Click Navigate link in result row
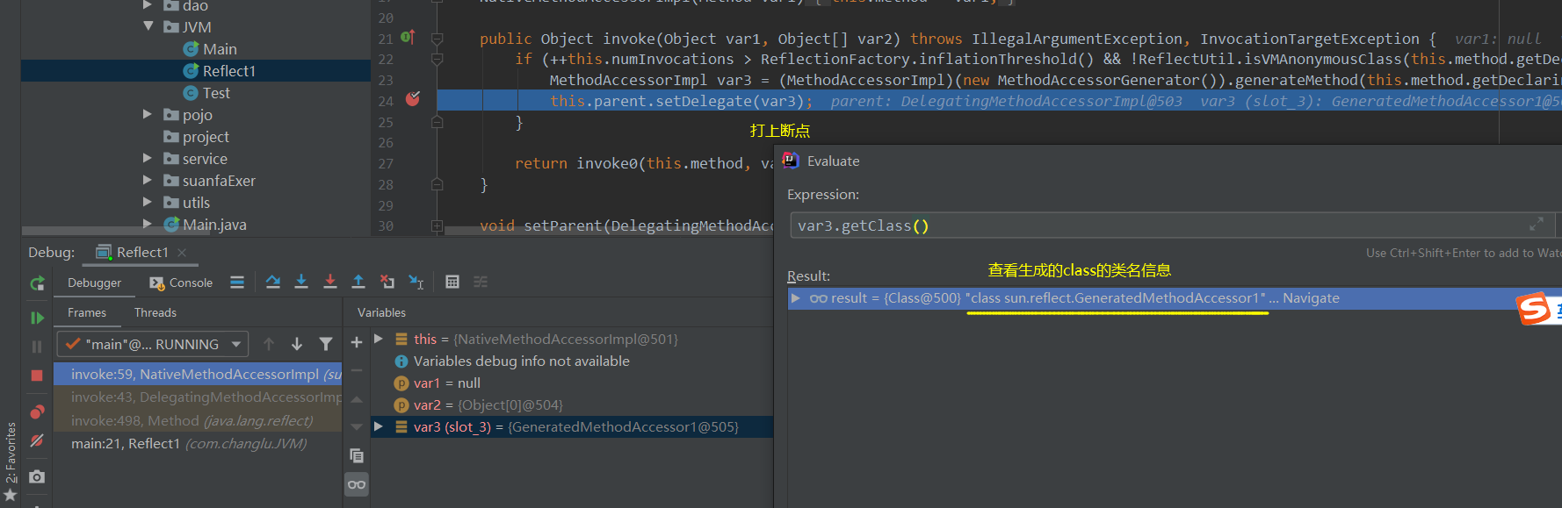Viewport: 1562px width, 508px height. pyautogui.click(x=1311, y=298)
